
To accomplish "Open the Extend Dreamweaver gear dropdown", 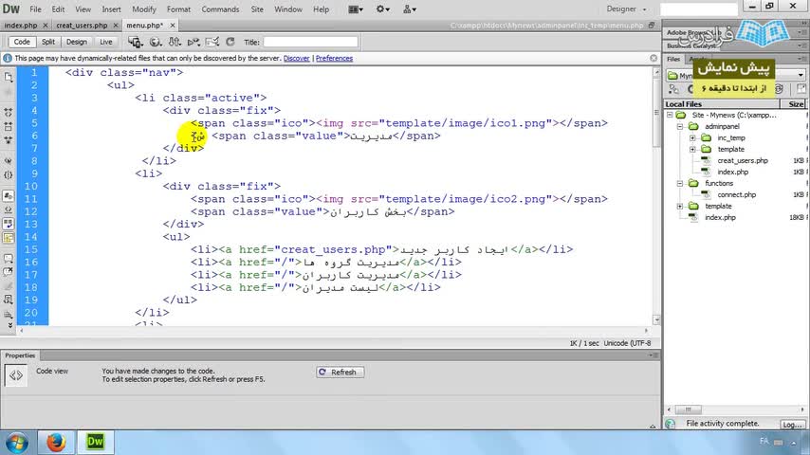I will click(383, 9).
